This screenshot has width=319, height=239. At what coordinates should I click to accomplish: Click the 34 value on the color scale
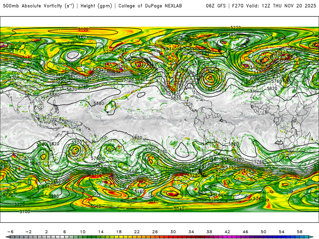point(191,232)
